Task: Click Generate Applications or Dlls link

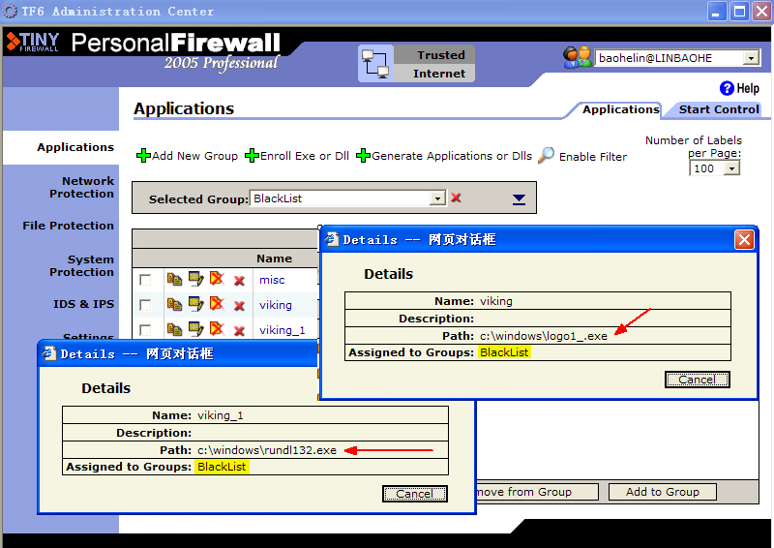Action: tap(452, 156)
